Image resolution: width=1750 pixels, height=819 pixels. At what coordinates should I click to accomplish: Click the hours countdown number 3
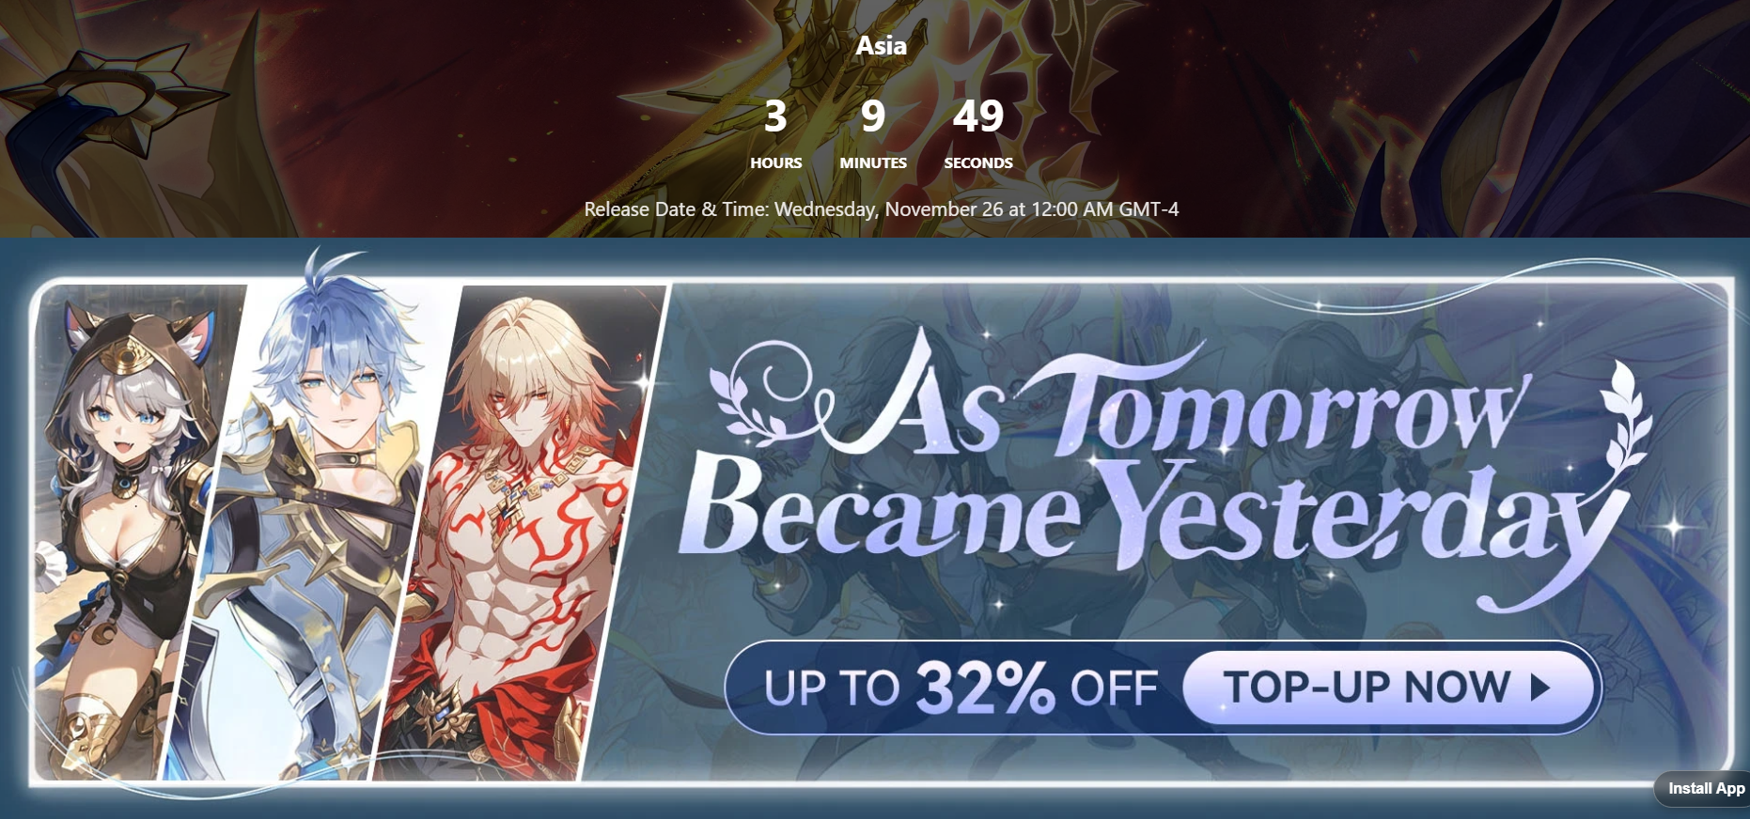[775, 116]
